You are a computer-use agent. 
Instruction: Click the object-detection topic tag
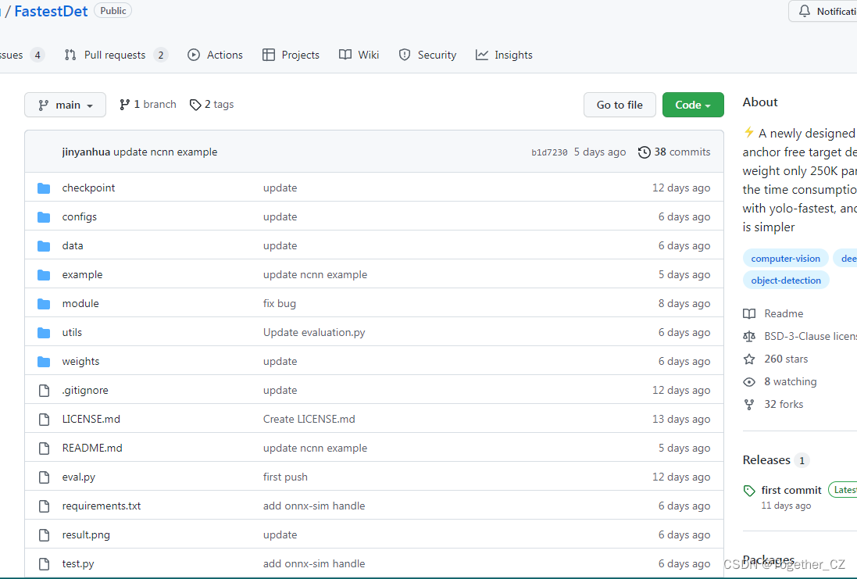coord(786,281)
